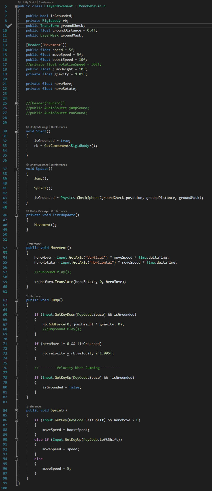Click the "Horizontal" axis string
This screenshot has height=491, width=212.
click(102, 262)
